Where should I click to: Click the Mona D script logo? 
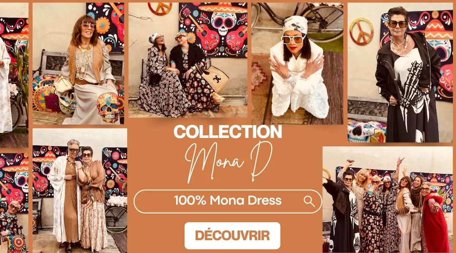click(x=229, y=161)
